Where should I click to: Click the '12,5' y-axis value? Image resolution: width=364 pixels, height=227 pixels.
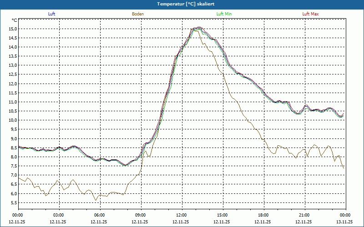point(13,74)
